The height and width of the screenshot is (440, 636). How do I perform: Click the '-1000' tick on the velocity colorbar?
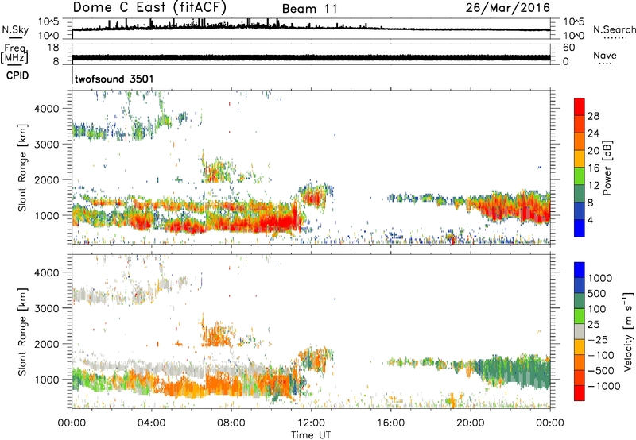pyautogui.click(x=604, y=386)
